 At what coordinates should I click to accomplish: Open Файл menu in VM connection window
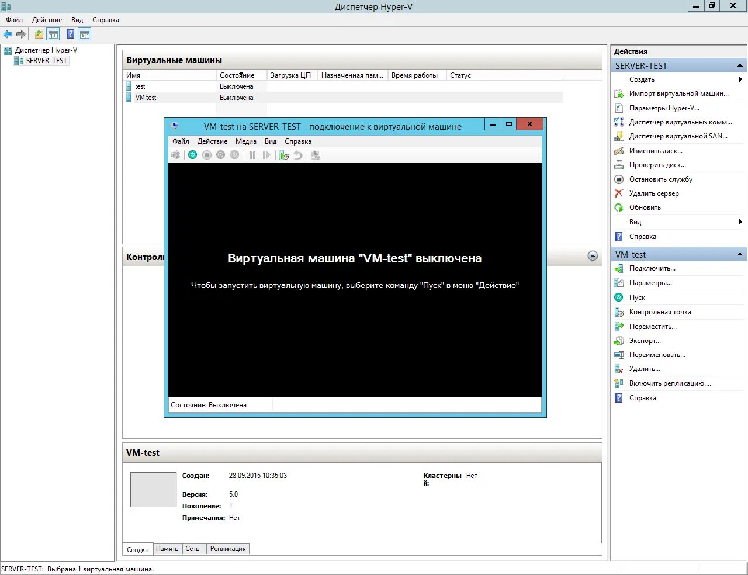point(181,141)
